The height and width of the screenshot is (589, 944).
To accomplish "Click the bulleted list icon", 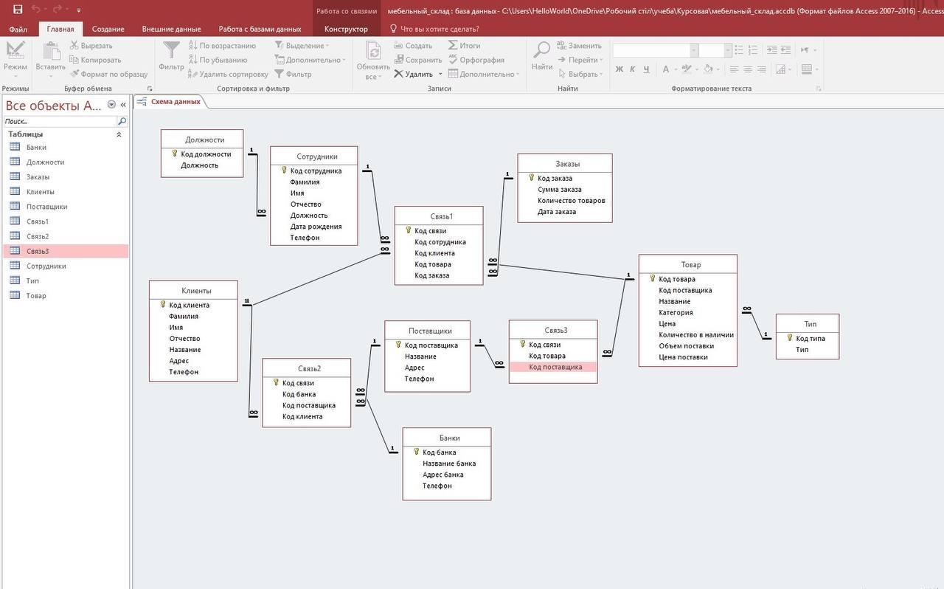I will 740,49.
